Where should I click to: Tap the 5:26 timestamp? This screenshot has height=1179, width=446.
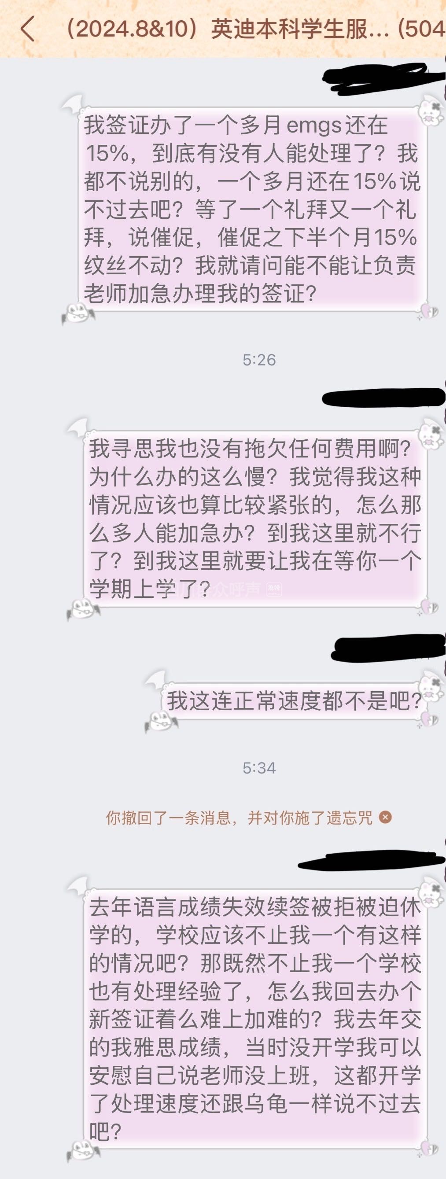pos(259,360)
